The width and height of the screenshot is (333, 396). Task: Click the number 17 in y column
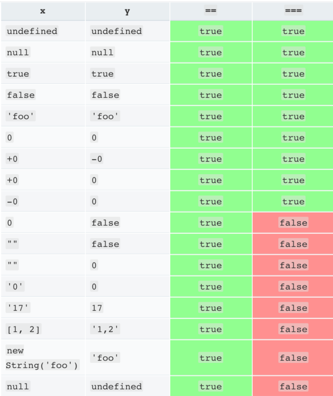(97, 308)
